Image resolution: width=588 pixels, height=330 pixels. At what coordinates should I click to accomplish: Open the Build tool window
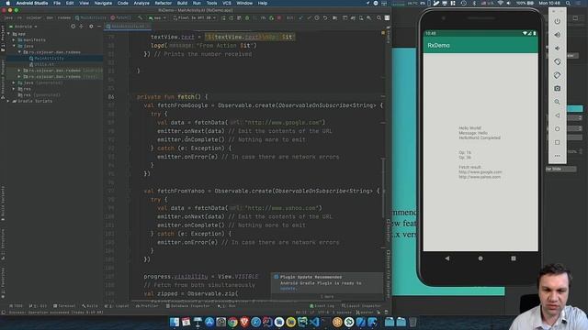point(90,306)
